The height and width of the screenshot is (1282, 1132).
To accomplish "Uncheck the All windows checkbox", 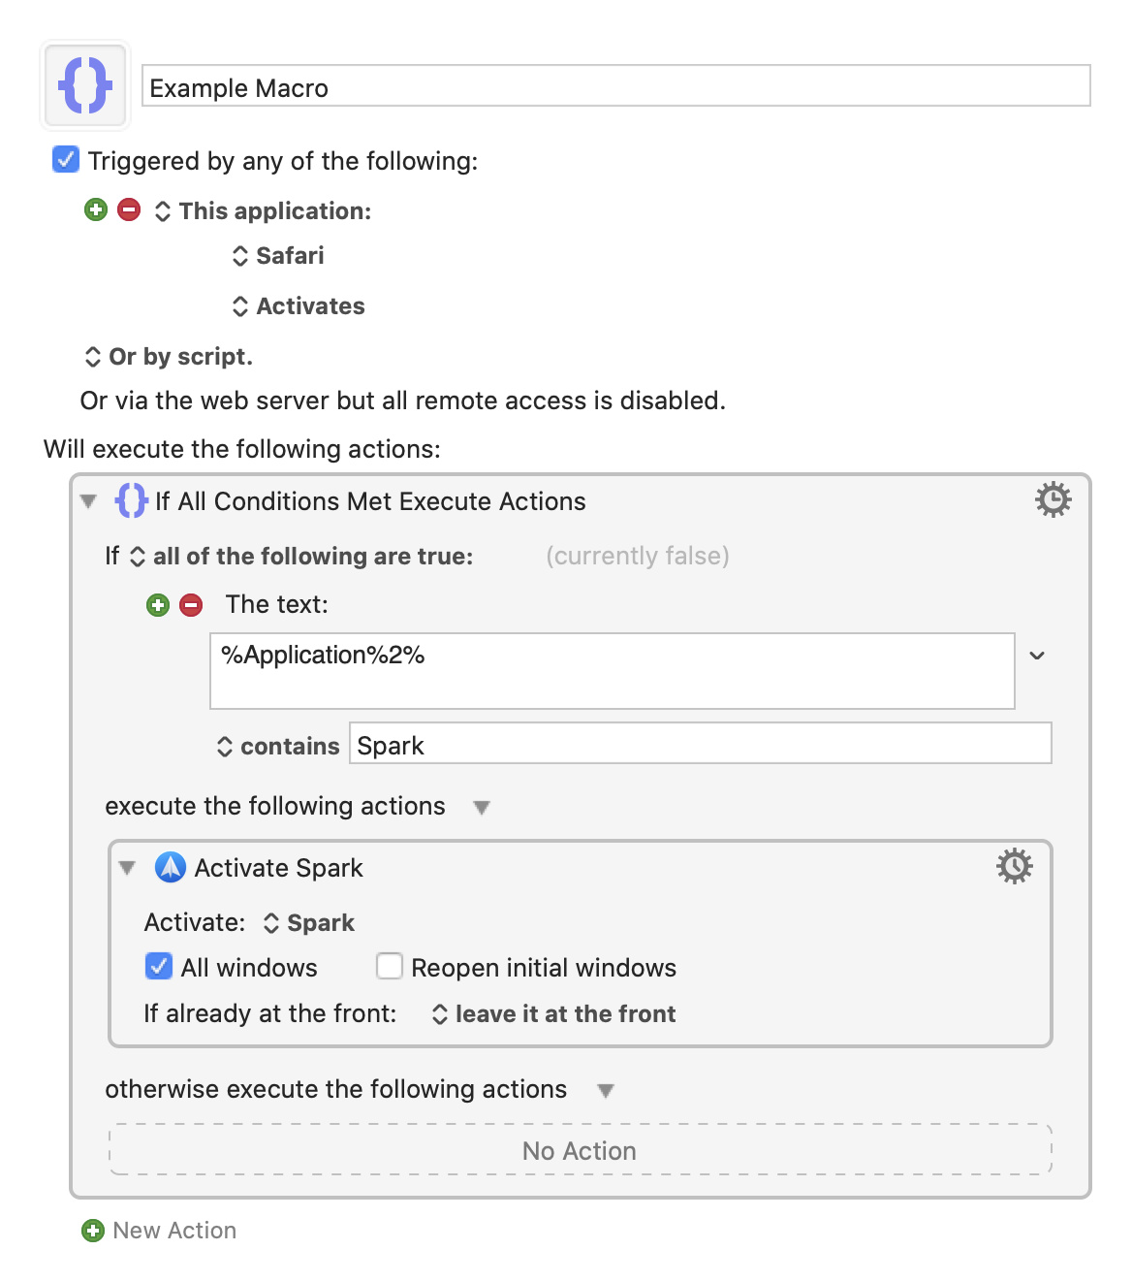I will coord(159,967).
